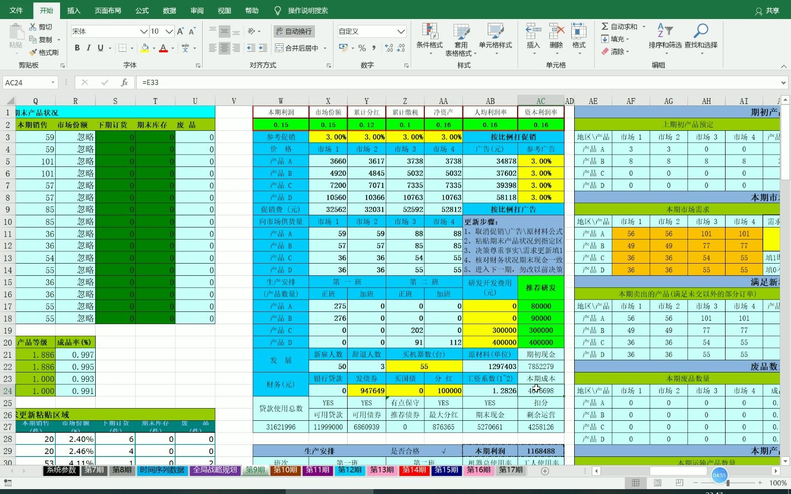Click the Paste (粘贴) clipboard icon
Screen dimensions: 791x494
coord(16,32)
